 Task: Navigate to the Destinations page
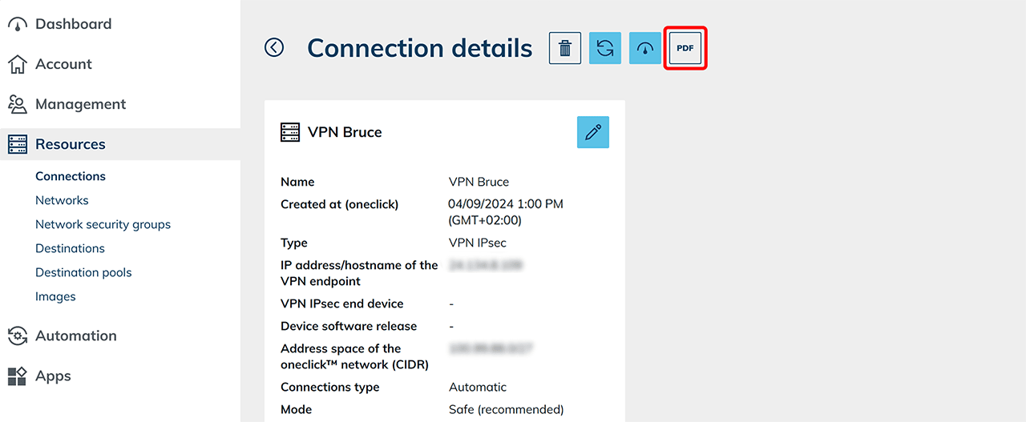[70, 248]
